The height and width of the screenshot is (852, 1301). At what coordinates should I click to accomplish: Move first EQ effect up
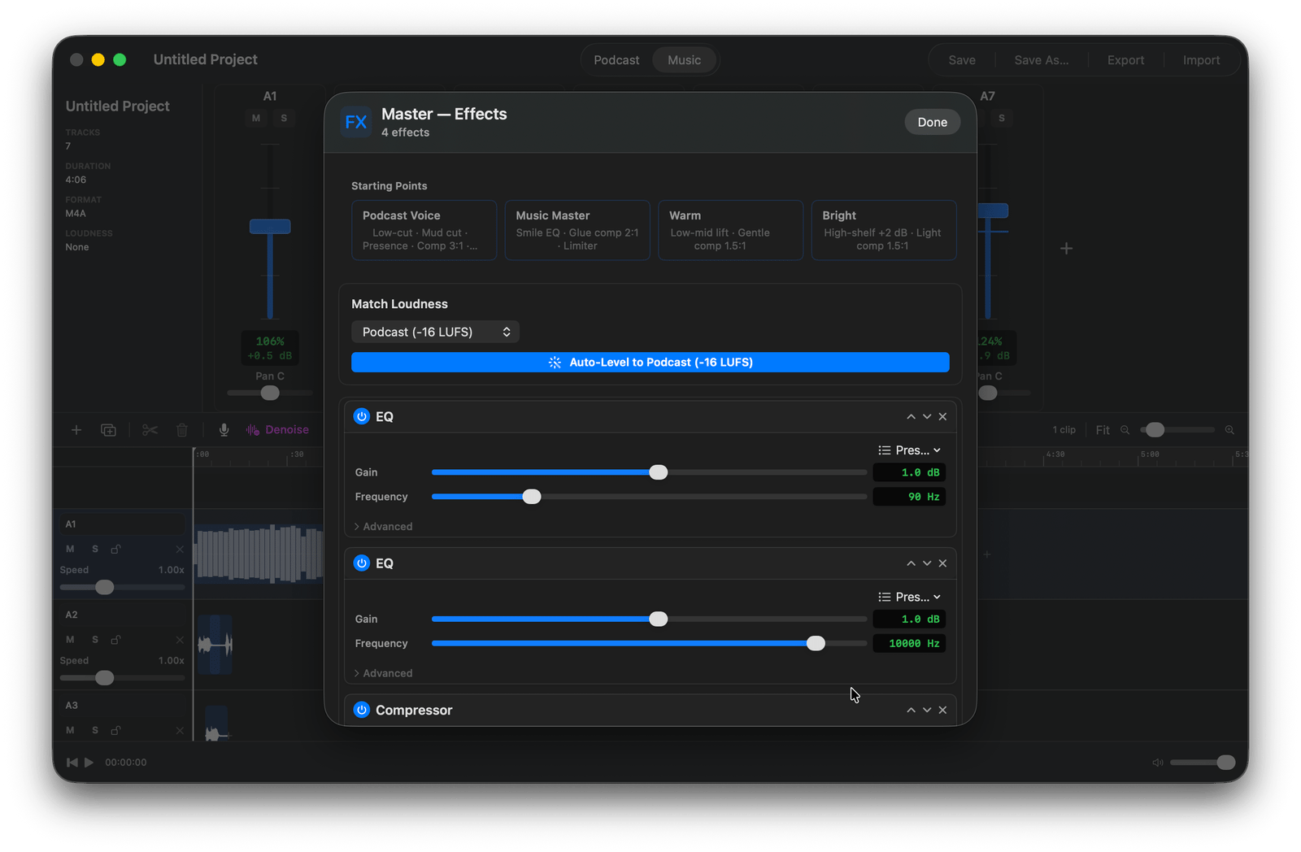pos(911,416)
